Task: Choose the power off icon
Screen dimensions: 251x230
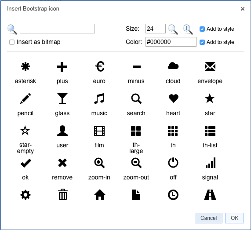Action: (x=173, y=163)
